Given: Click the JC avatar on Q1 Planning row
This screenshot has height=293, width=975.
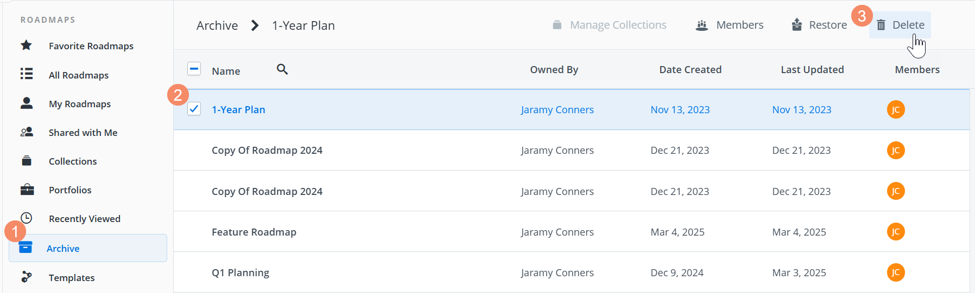Looking at the screenshot, I should [895, 272].
